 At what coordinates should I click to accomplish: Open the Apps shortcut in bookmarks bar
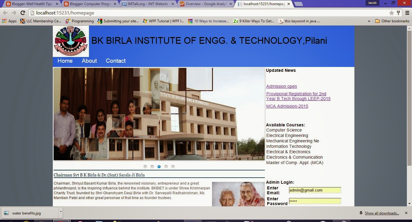(x=9, y=21)
